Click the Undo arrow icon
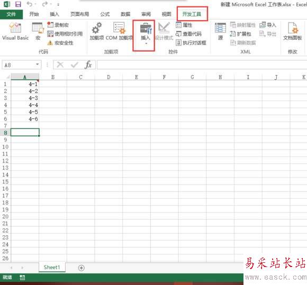307x285 pixels. coord(30,4)
